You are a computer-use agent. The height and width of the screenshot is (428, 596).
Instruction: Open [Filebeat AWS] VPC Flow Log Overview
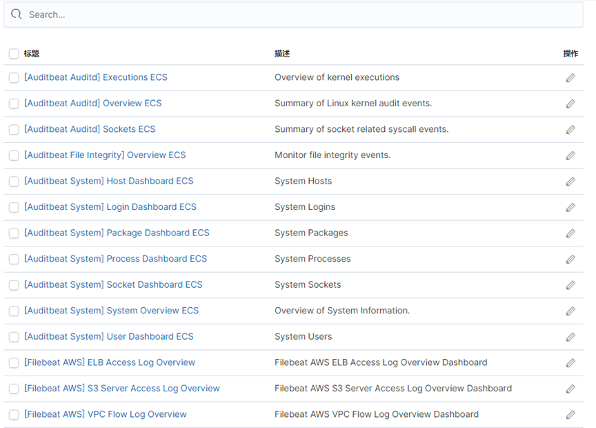(x=106, y=414)
